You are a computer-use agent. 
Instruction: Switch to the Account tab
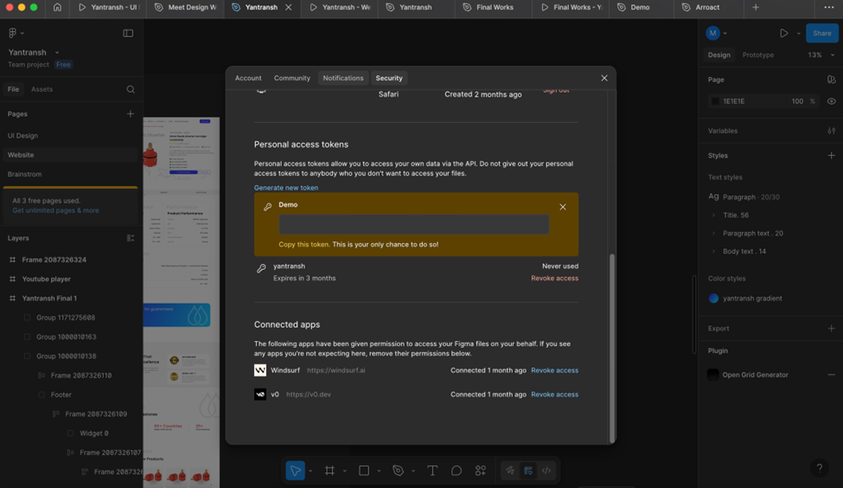[x=248, y=78]
